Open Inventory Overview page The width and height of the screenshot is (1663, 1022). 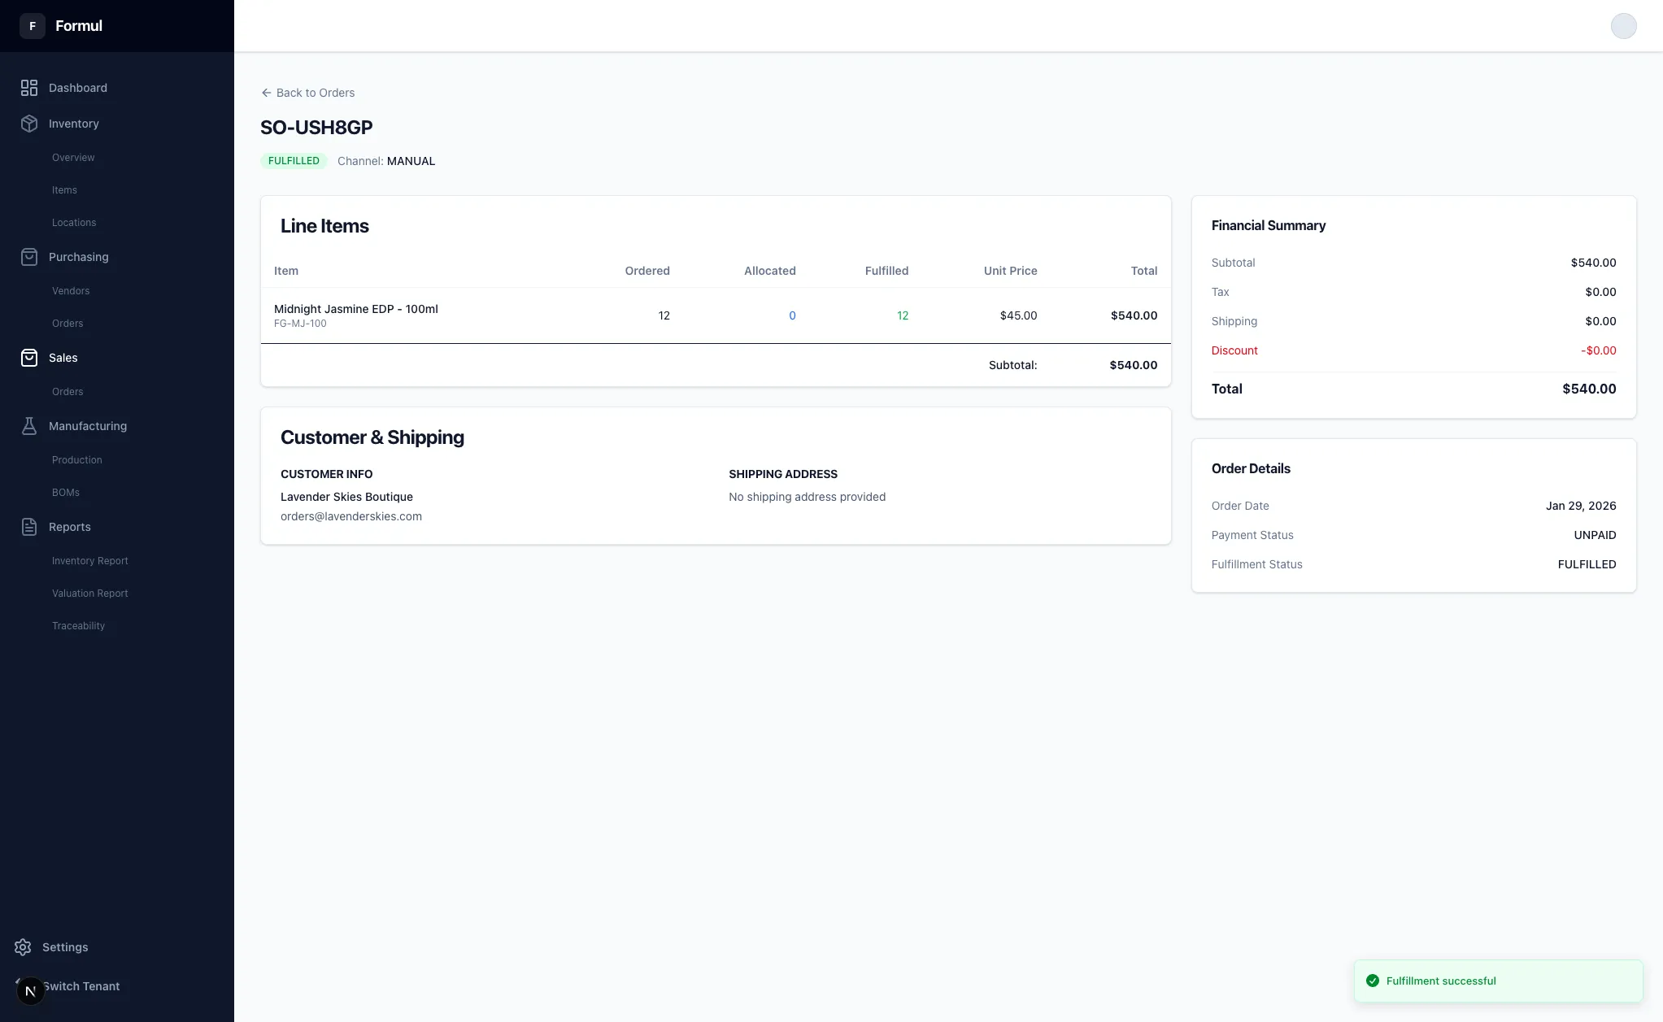73,158
